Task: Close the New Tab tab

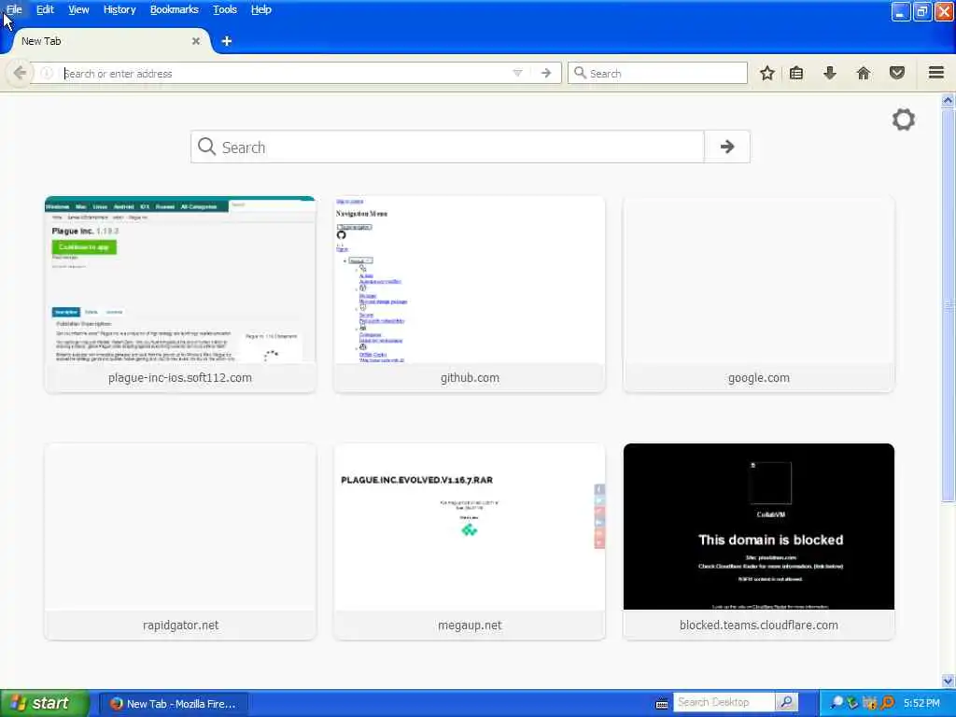Action: (x=196, y=41)
